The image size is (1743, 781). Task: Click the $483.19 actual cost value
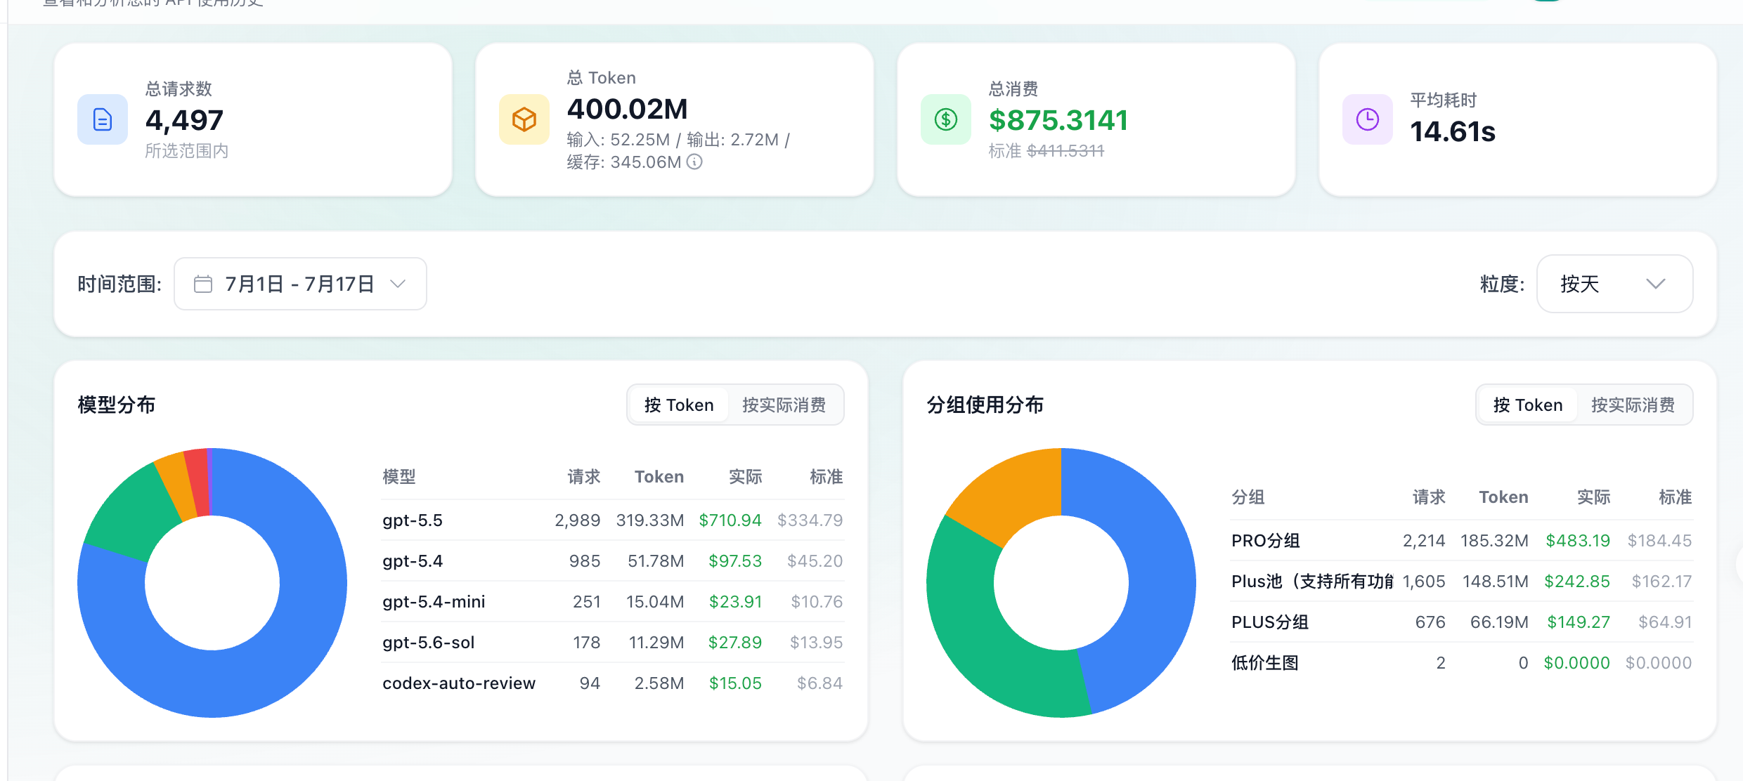(1578, 541)
